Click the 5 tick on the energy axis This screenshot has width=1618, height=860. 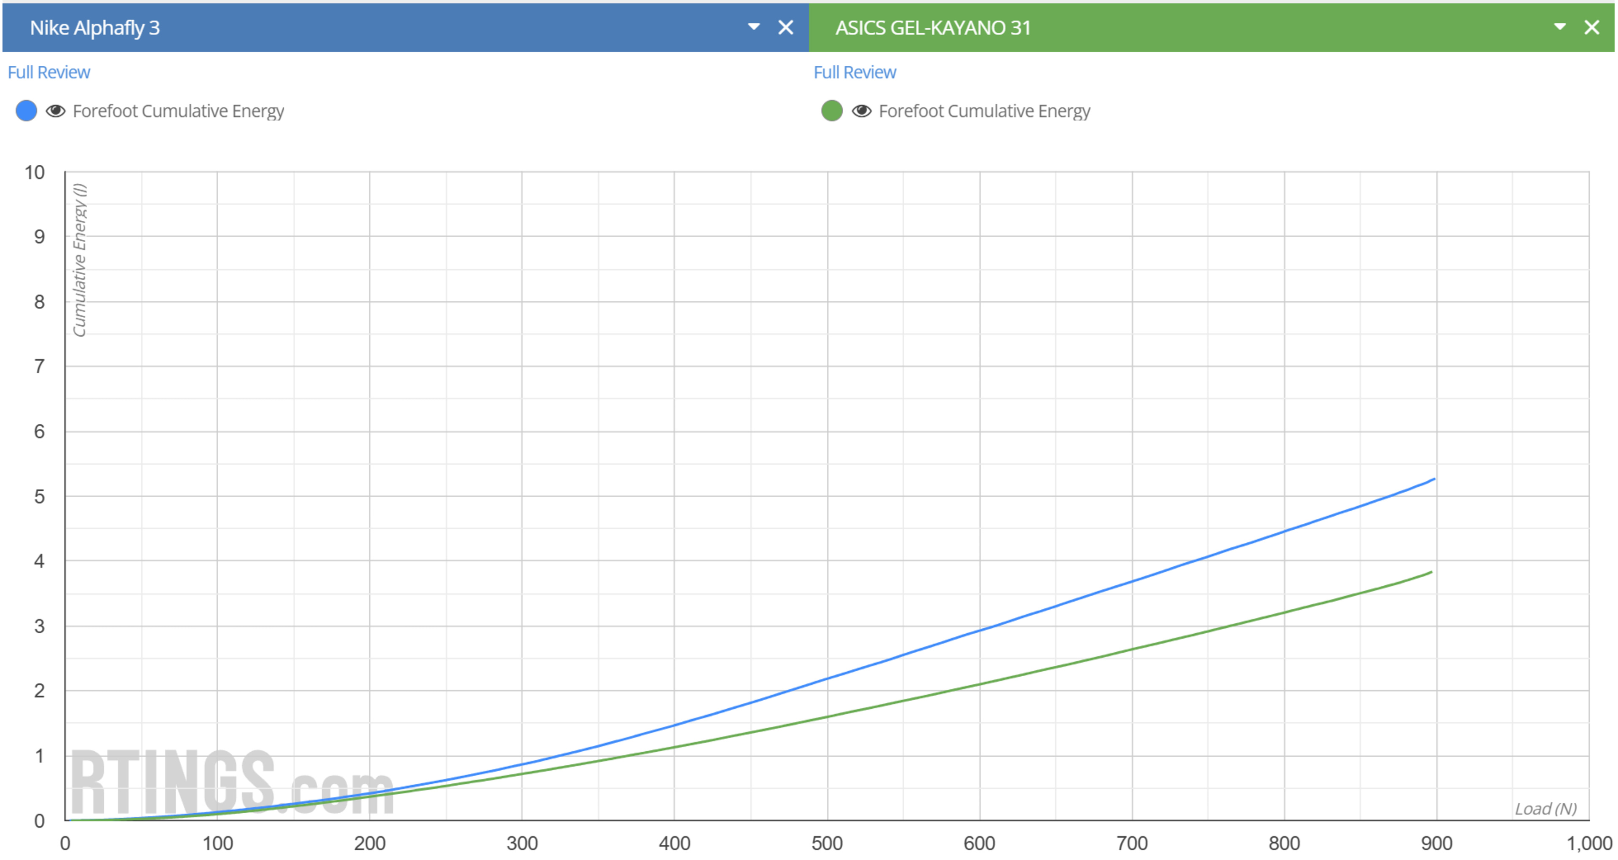coord(39,496)
